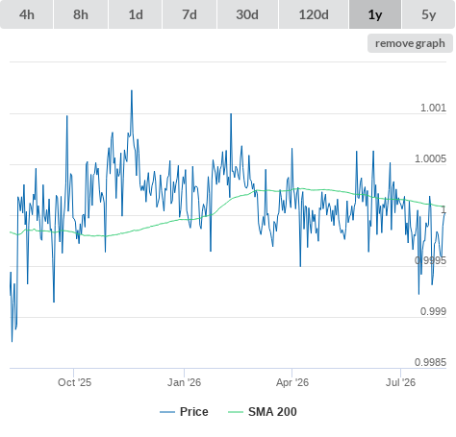Click the highest price peak above 1.001
This screenshot has height=437, width=456.
(132, 91)
